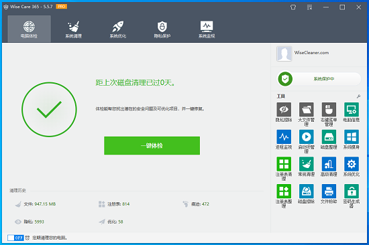Launch the 磁盘擦除 disk eraser tool
Viewport: 369px width, 245px height.
306,194
